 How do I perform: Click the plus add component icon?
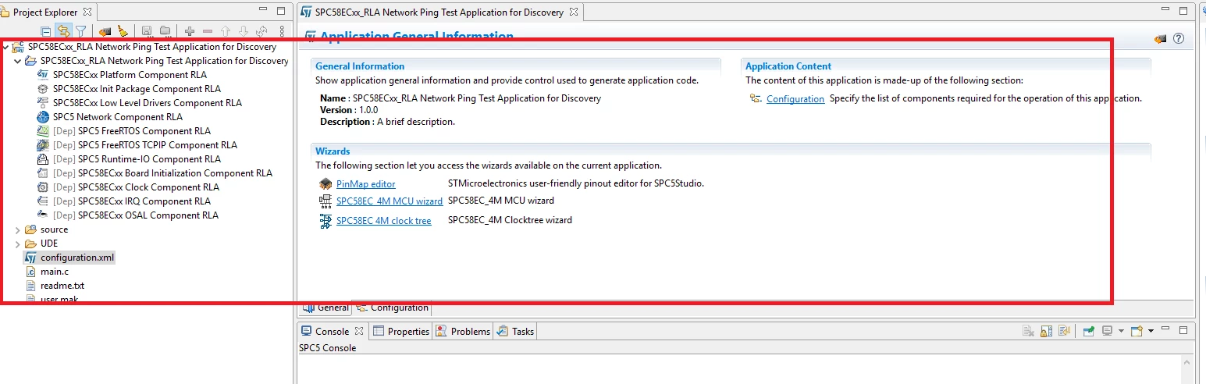tap(190, 31)
